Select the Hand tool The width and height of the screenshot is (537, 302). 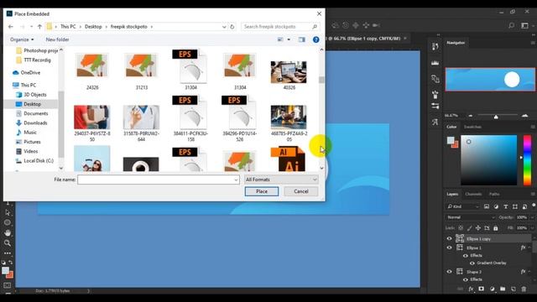[x=8, y=233]
